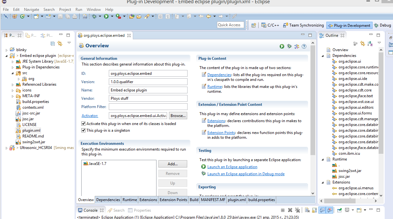Open the Extension Points link
This screenshot has height=219, width=393.
(221, 133)
